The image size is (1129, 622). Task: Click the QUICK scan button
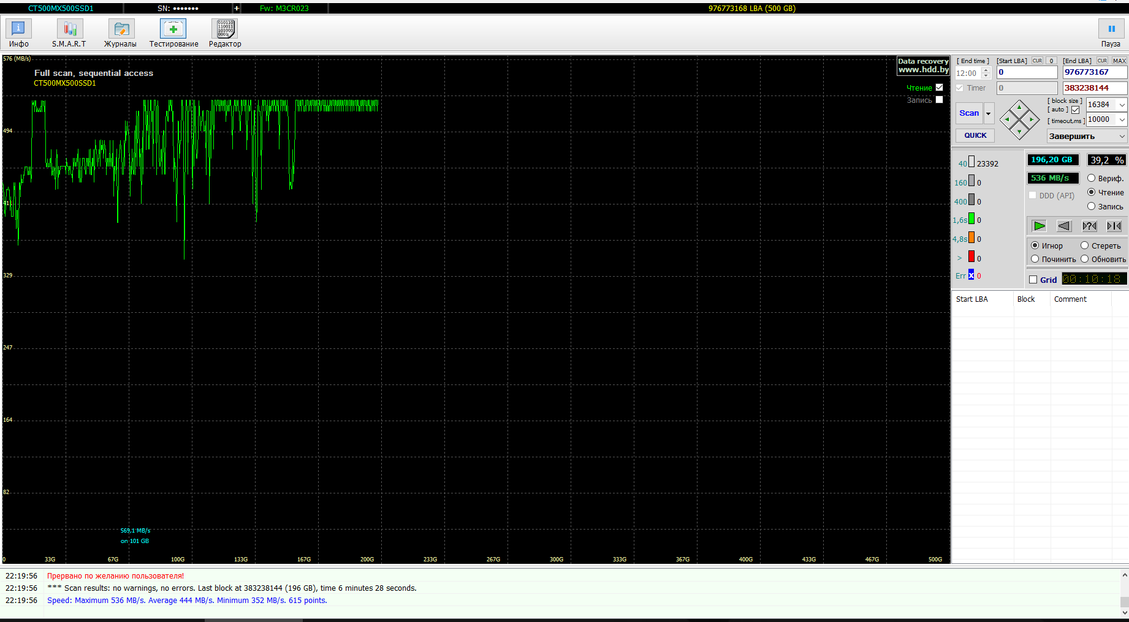point(975,135)
